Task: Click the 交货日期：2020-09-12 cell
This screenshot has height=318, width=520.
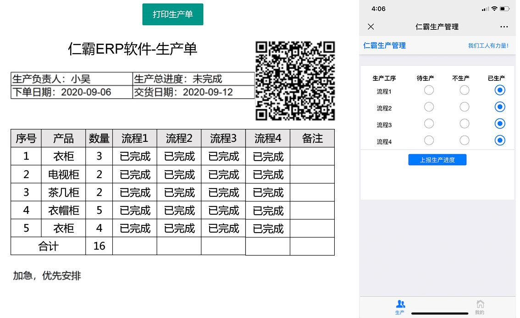Action: (x=194, y=92)
